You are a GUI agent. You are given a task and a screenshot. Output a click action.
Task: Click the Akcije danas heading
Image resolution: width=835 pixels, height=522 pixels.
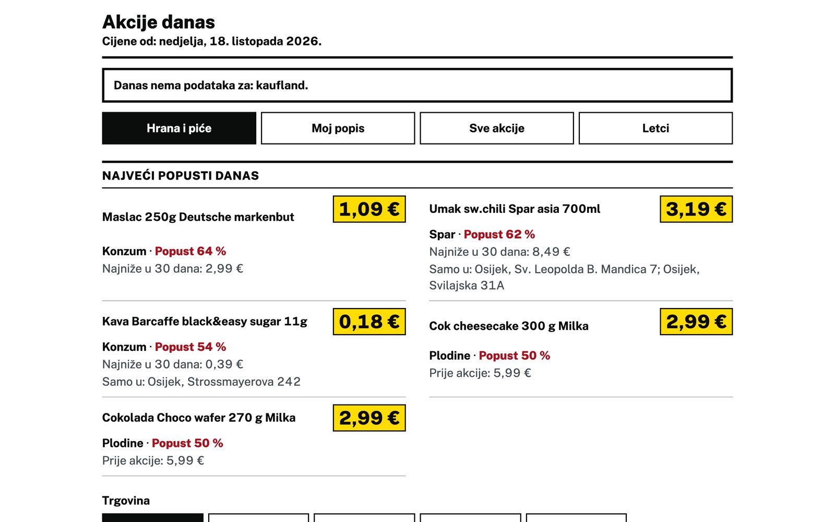click(x=159, y=22)
